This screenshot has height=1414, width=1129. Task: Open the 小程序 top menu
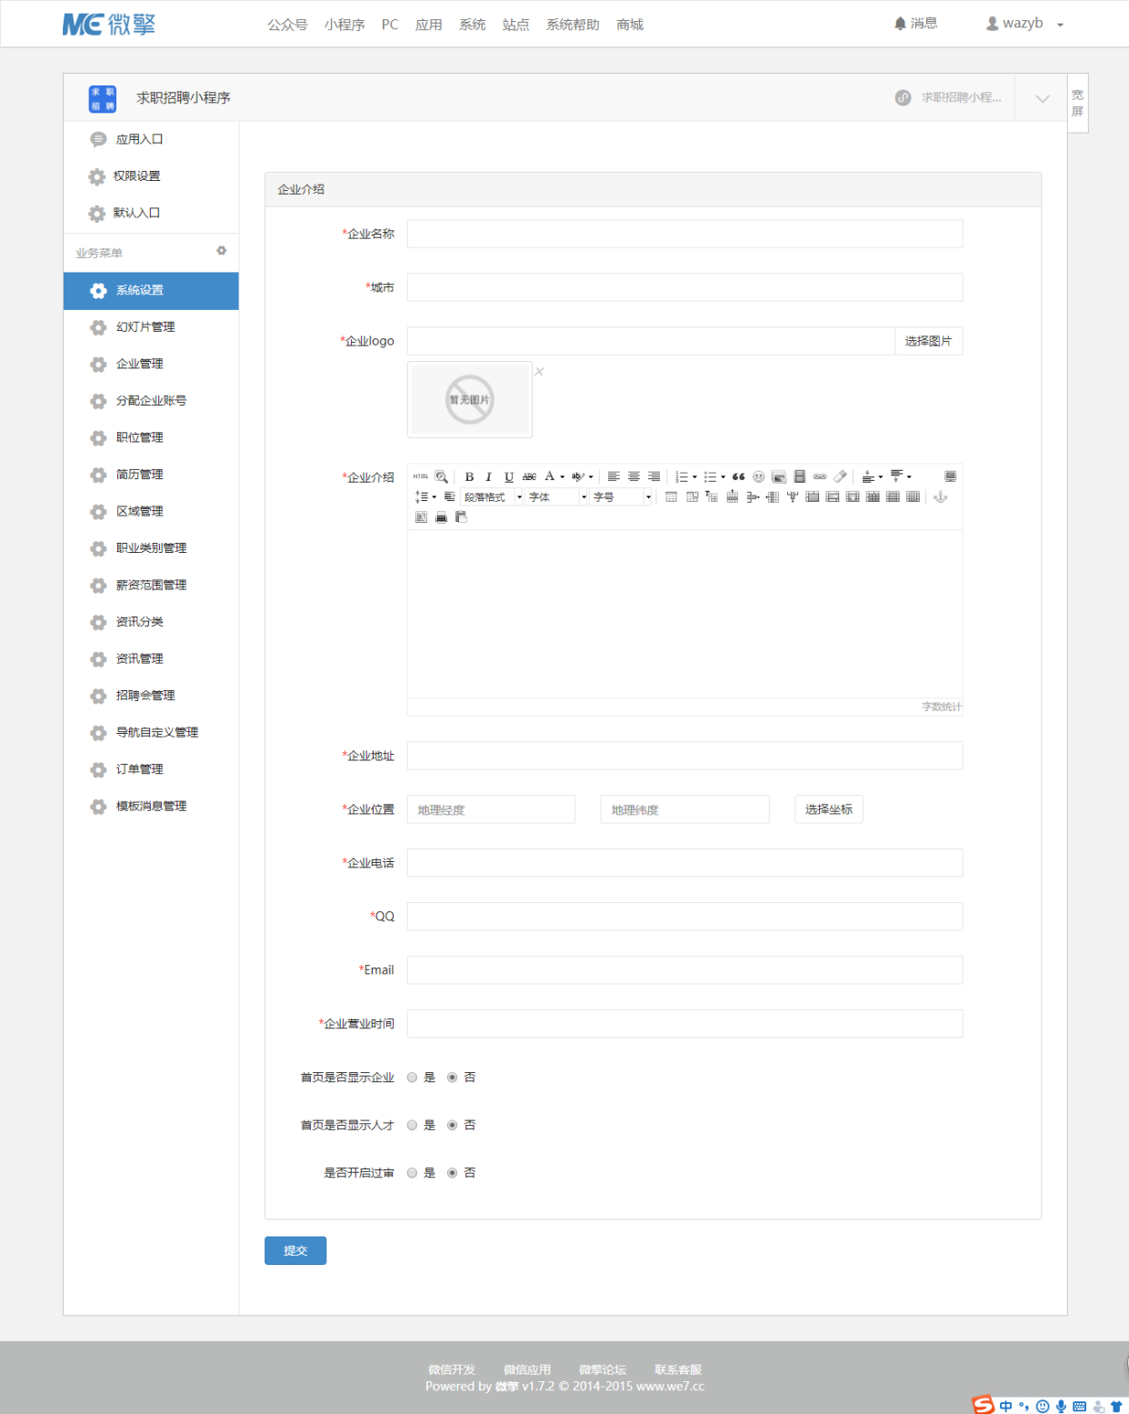pyautogui.click(x=345, y=25)
